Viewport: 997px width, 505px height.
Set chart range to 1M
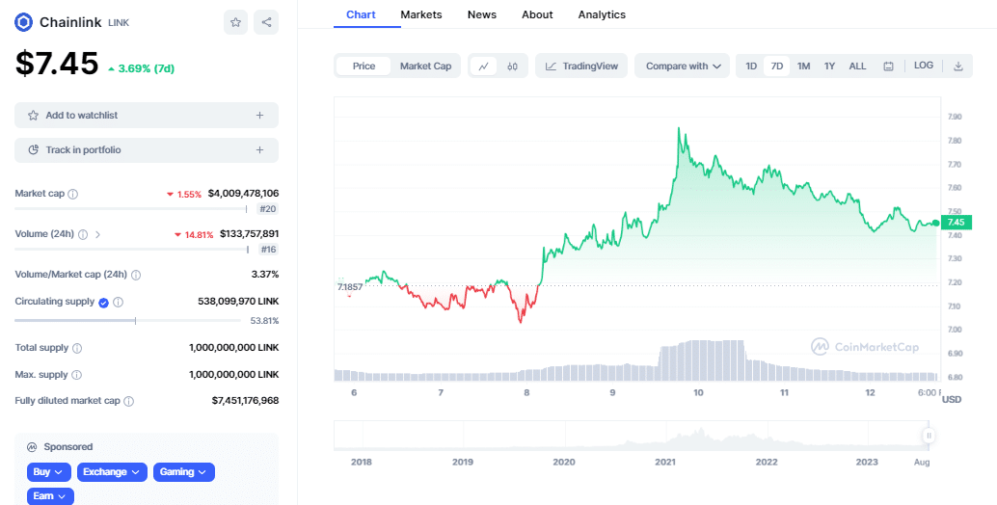click(804, 66)
